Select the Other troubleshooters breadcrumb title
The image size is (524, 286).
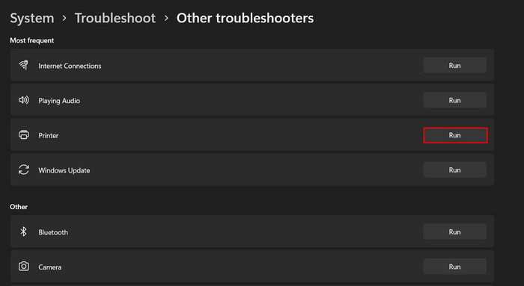[245, 18]
